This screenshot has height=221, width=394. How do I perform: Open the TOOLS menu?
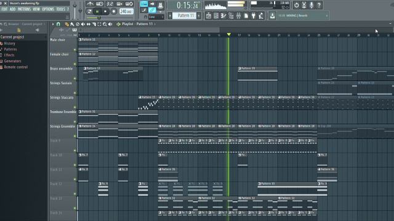[60, 9]
